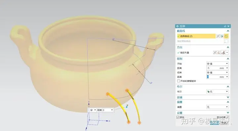This screenshot has height=131, width=238.
Task: Open the 布尔 boolean dropdown set to 无
Action: [x=218, y=92]
